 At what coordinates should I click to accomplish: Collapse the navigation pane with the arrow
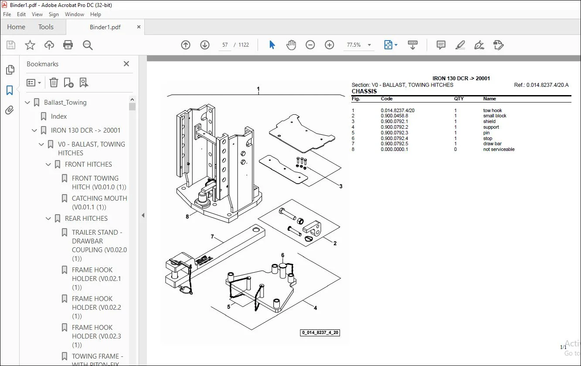(143, 215)
